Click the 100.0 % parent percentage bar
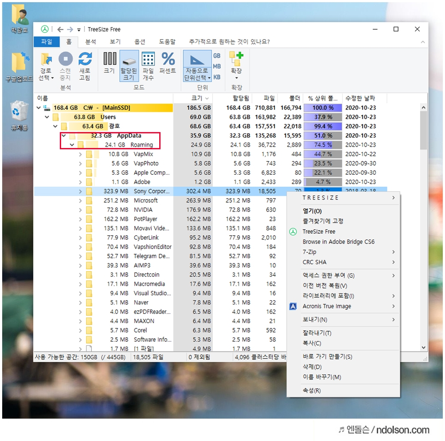This screenshot has width=445, height=441. click(x=323, y=108)
